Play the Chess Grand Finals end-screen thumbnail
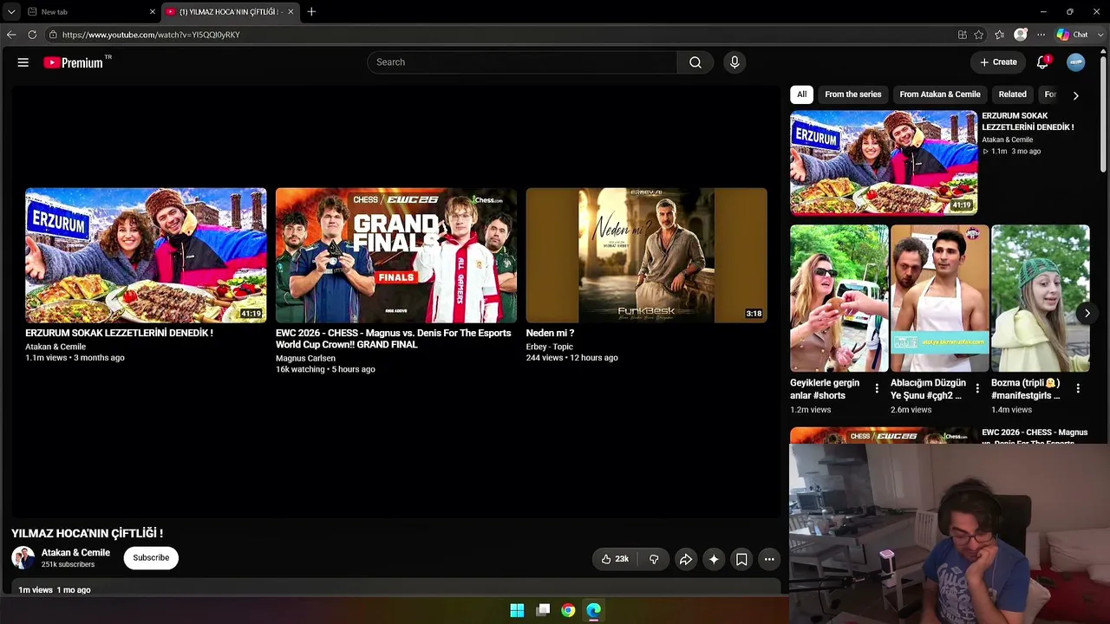This screenshot has height=624, width=1110. pos(396,256)
